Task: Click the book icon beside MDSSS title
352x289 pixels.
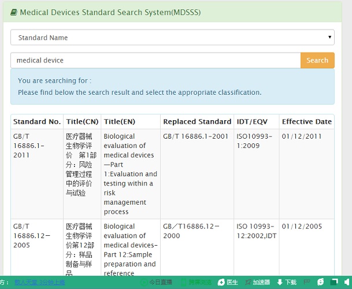Action: pos(15,12)
